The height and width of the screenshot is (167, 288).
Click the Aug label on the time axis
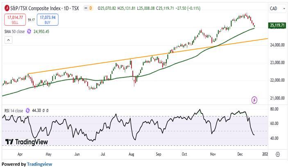click(x=132, y=154)
